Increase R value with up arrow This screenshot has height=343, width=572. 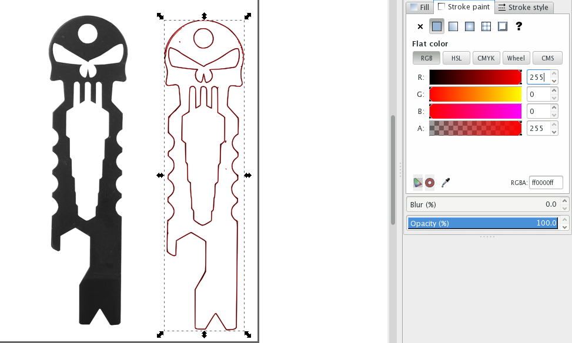point(554,73)
